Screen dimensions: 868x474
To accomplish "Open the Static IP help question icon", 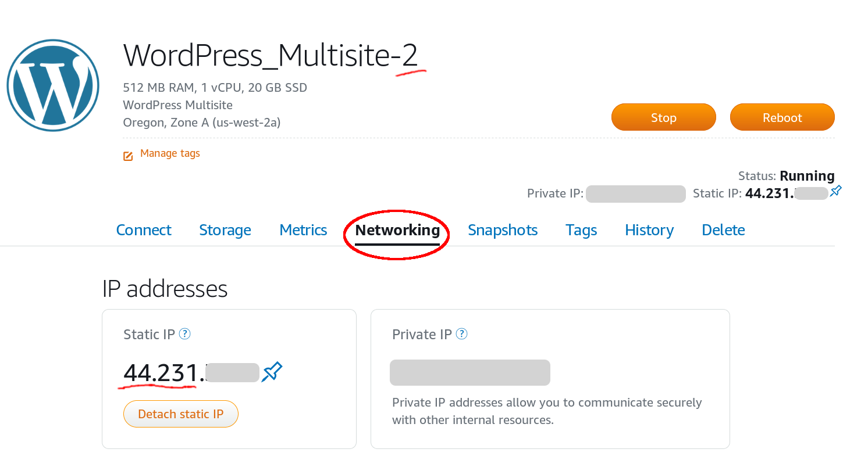I will click(x=185, y=334).
